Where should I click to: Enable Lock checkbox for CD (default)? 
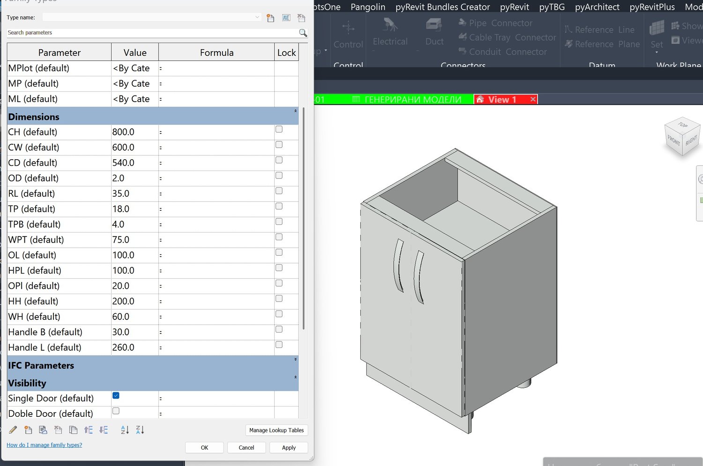[x=279, y=160]
